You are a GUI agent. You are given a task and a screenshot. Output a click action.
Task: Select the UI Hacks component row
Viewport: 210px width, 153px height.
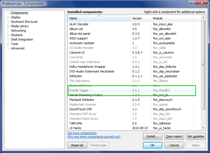131,128
